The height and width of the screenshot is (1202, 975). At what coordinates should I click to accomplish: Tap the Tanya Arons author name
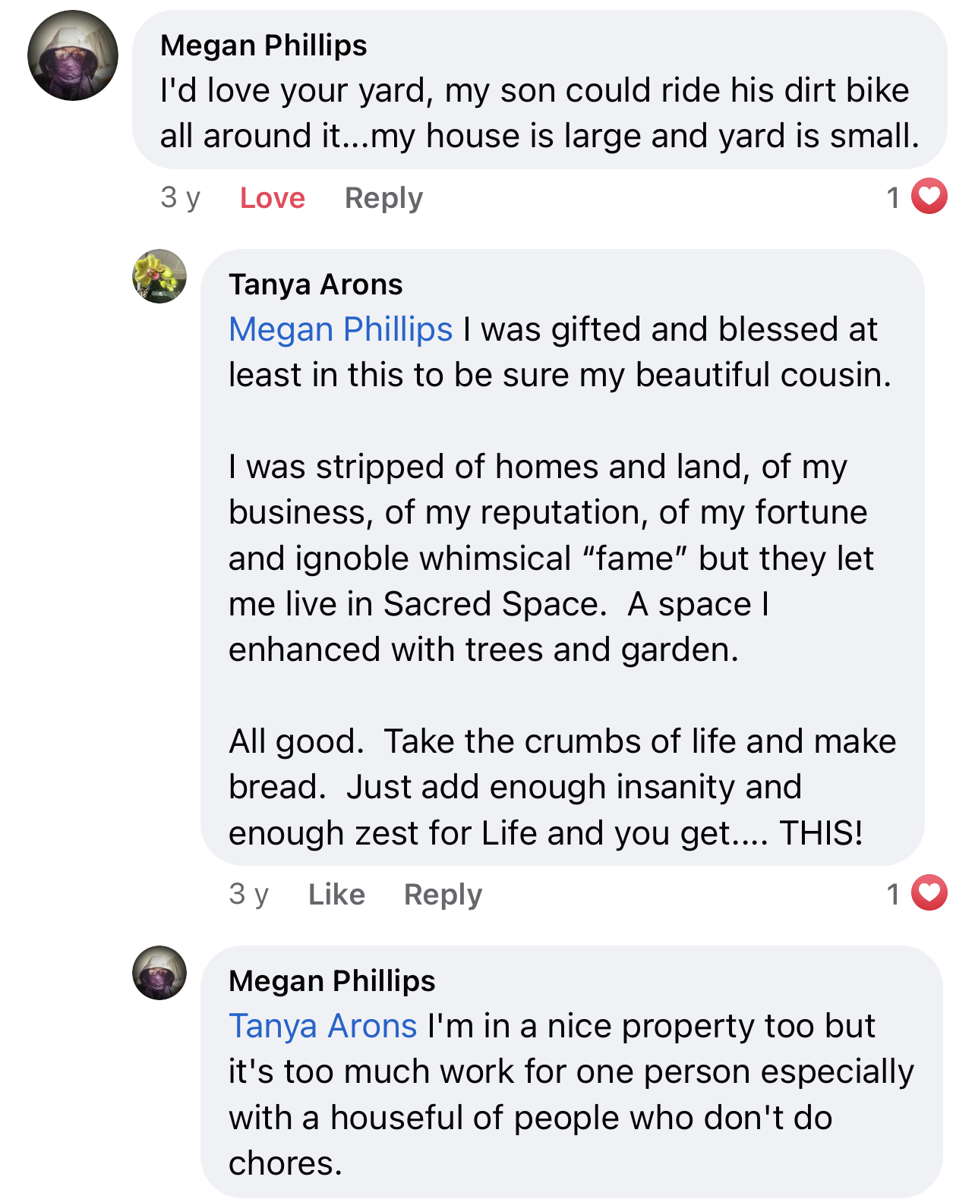(x=316, y=285)
